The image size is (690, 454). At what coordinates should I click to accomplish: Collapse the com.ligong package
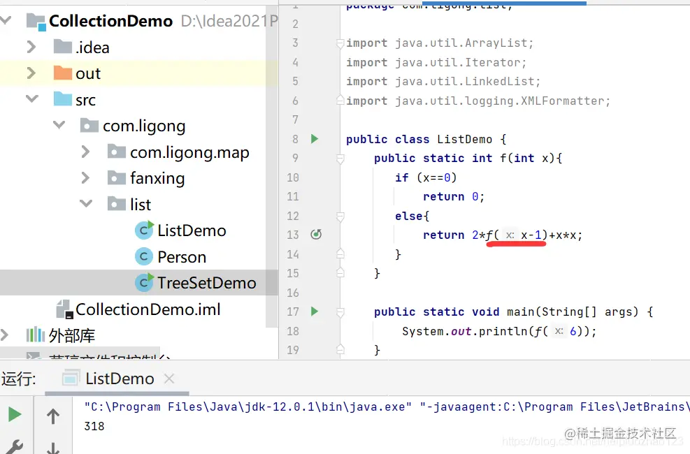tap(59, 125)
